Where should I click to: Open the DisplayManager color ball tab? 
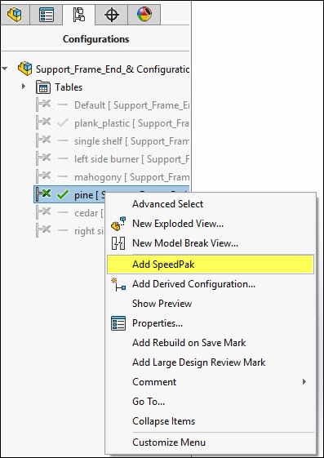pyautogui.click(x=144, y=14)
